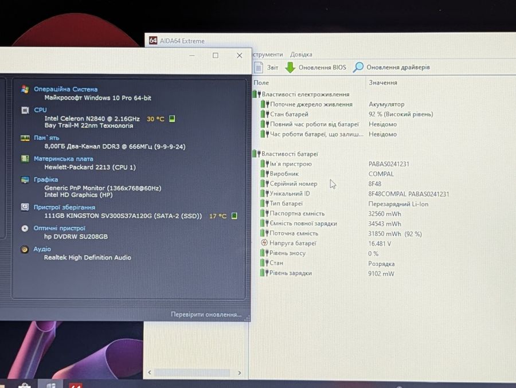Viewport: 516px width, 388px height.
Task: Click the RAM module icon beside Пам'ять
Action: click(25, 138)
